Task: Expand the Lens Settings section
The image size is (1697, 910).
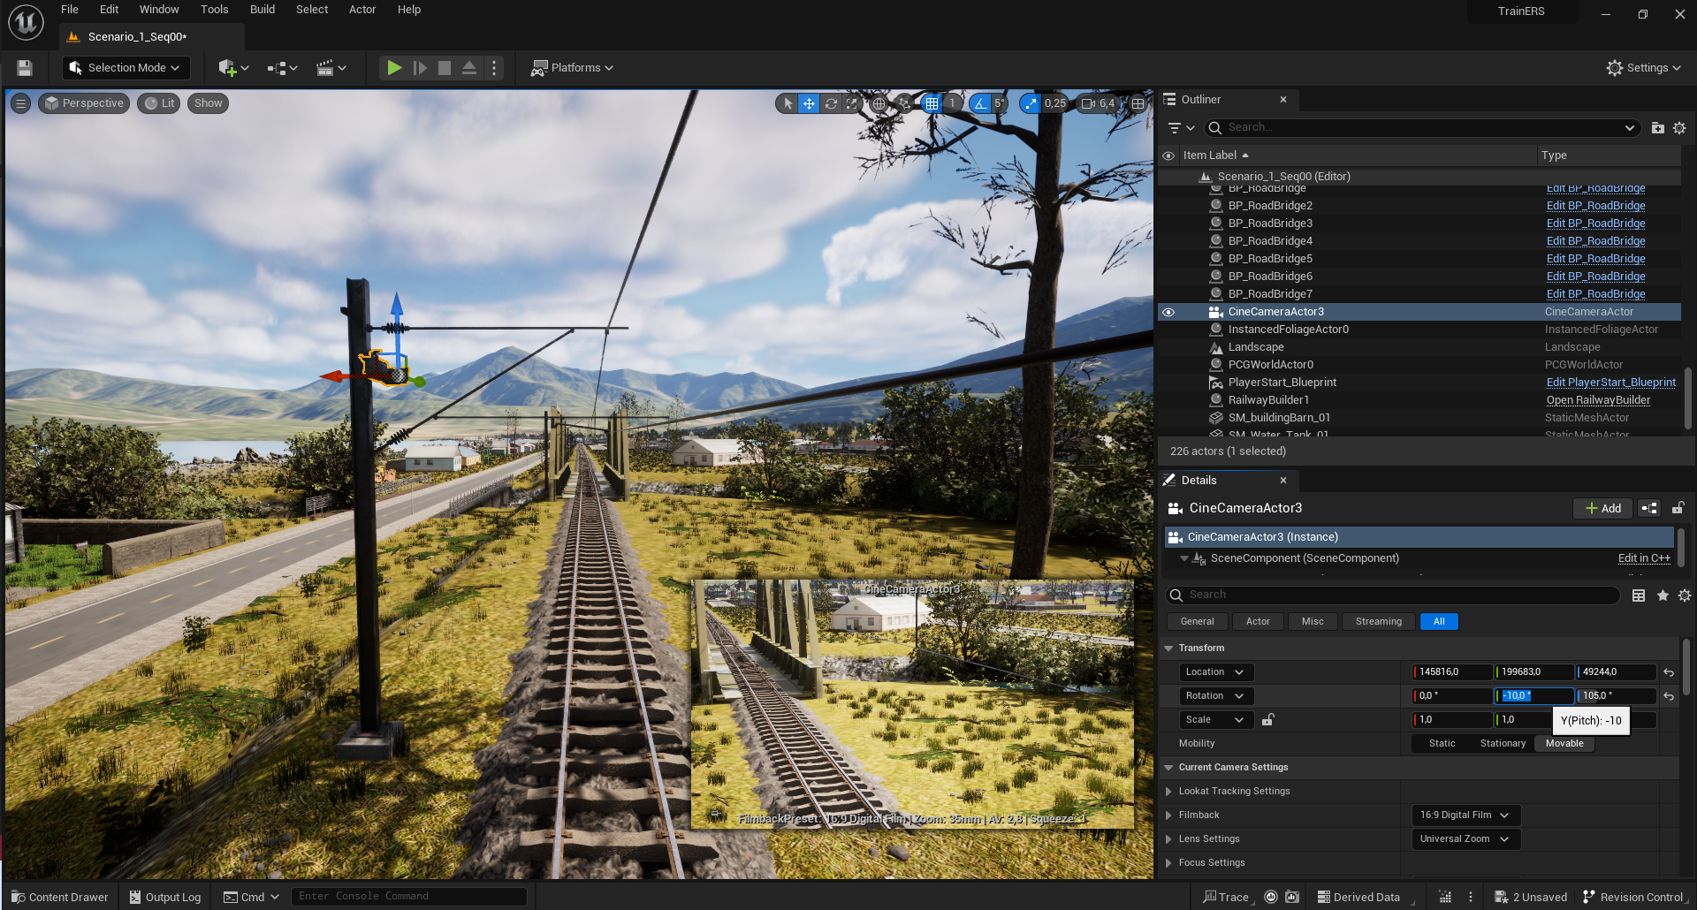Action: click(1168, 839)
